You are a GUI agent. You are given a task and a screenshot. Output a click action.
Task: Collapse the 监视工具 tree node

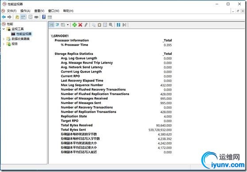point(4,29)
